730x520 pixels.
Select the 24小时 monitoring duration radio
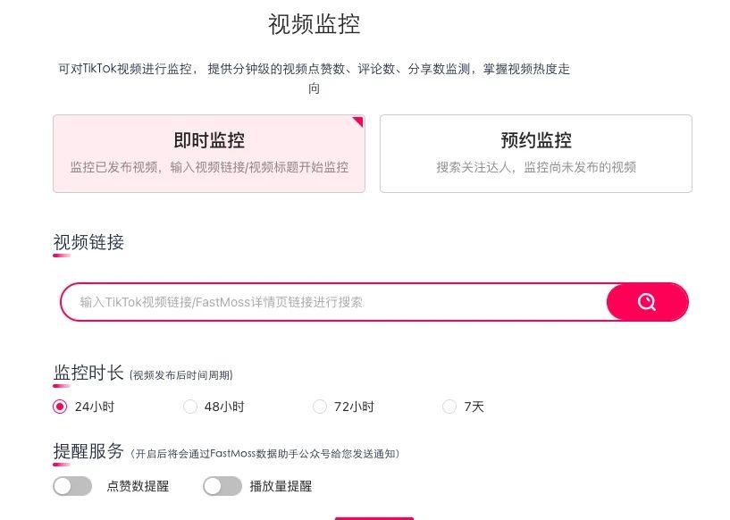click(60, 407)
